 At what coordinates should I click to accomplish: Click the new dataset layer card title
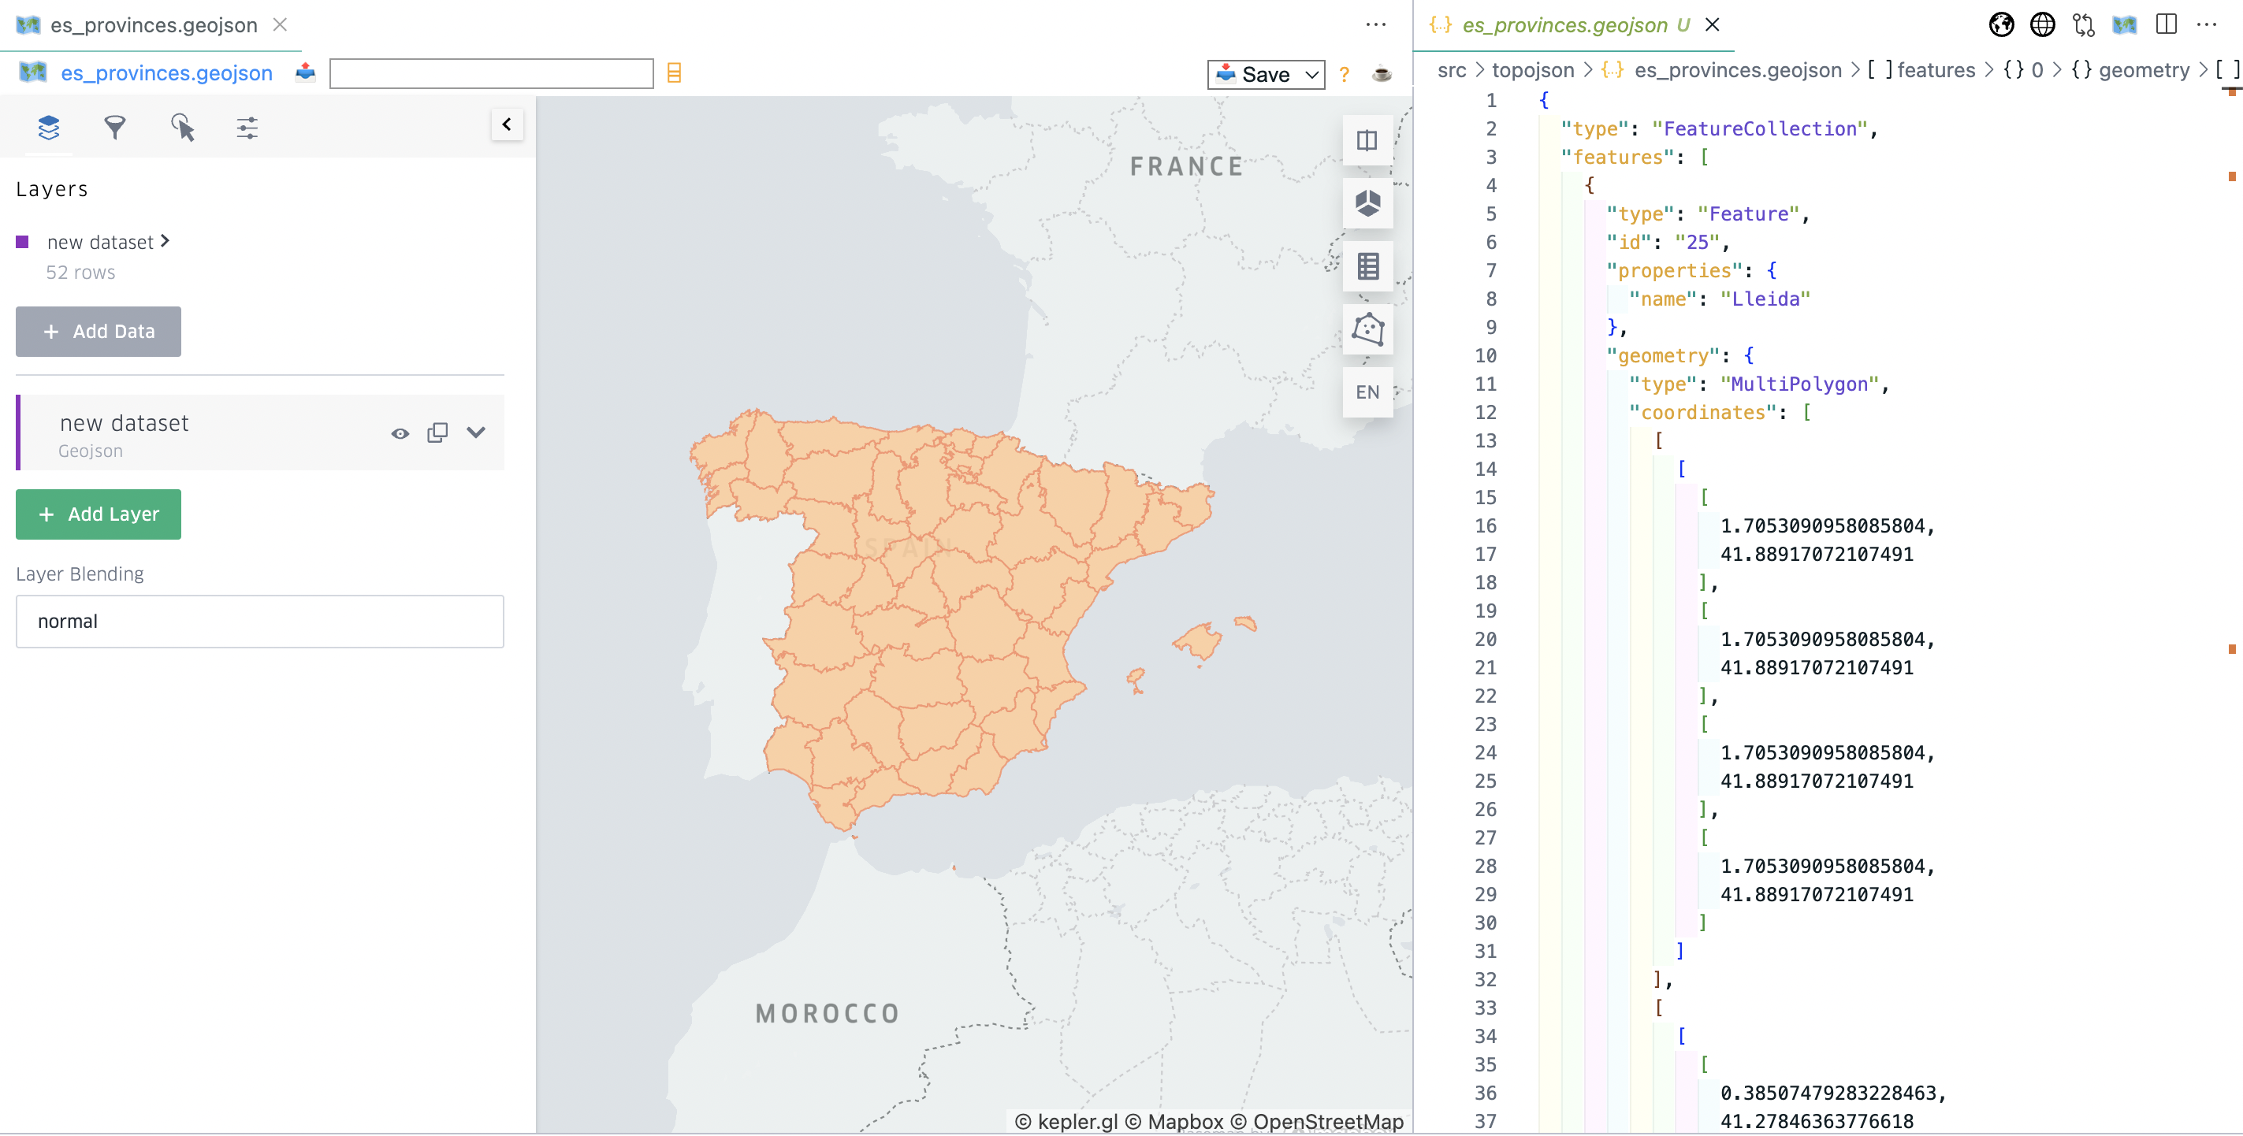point(124,423)
